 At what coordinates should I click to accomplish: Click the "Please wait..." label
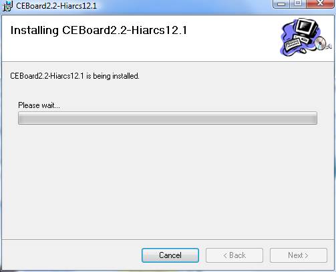[39, 105]
